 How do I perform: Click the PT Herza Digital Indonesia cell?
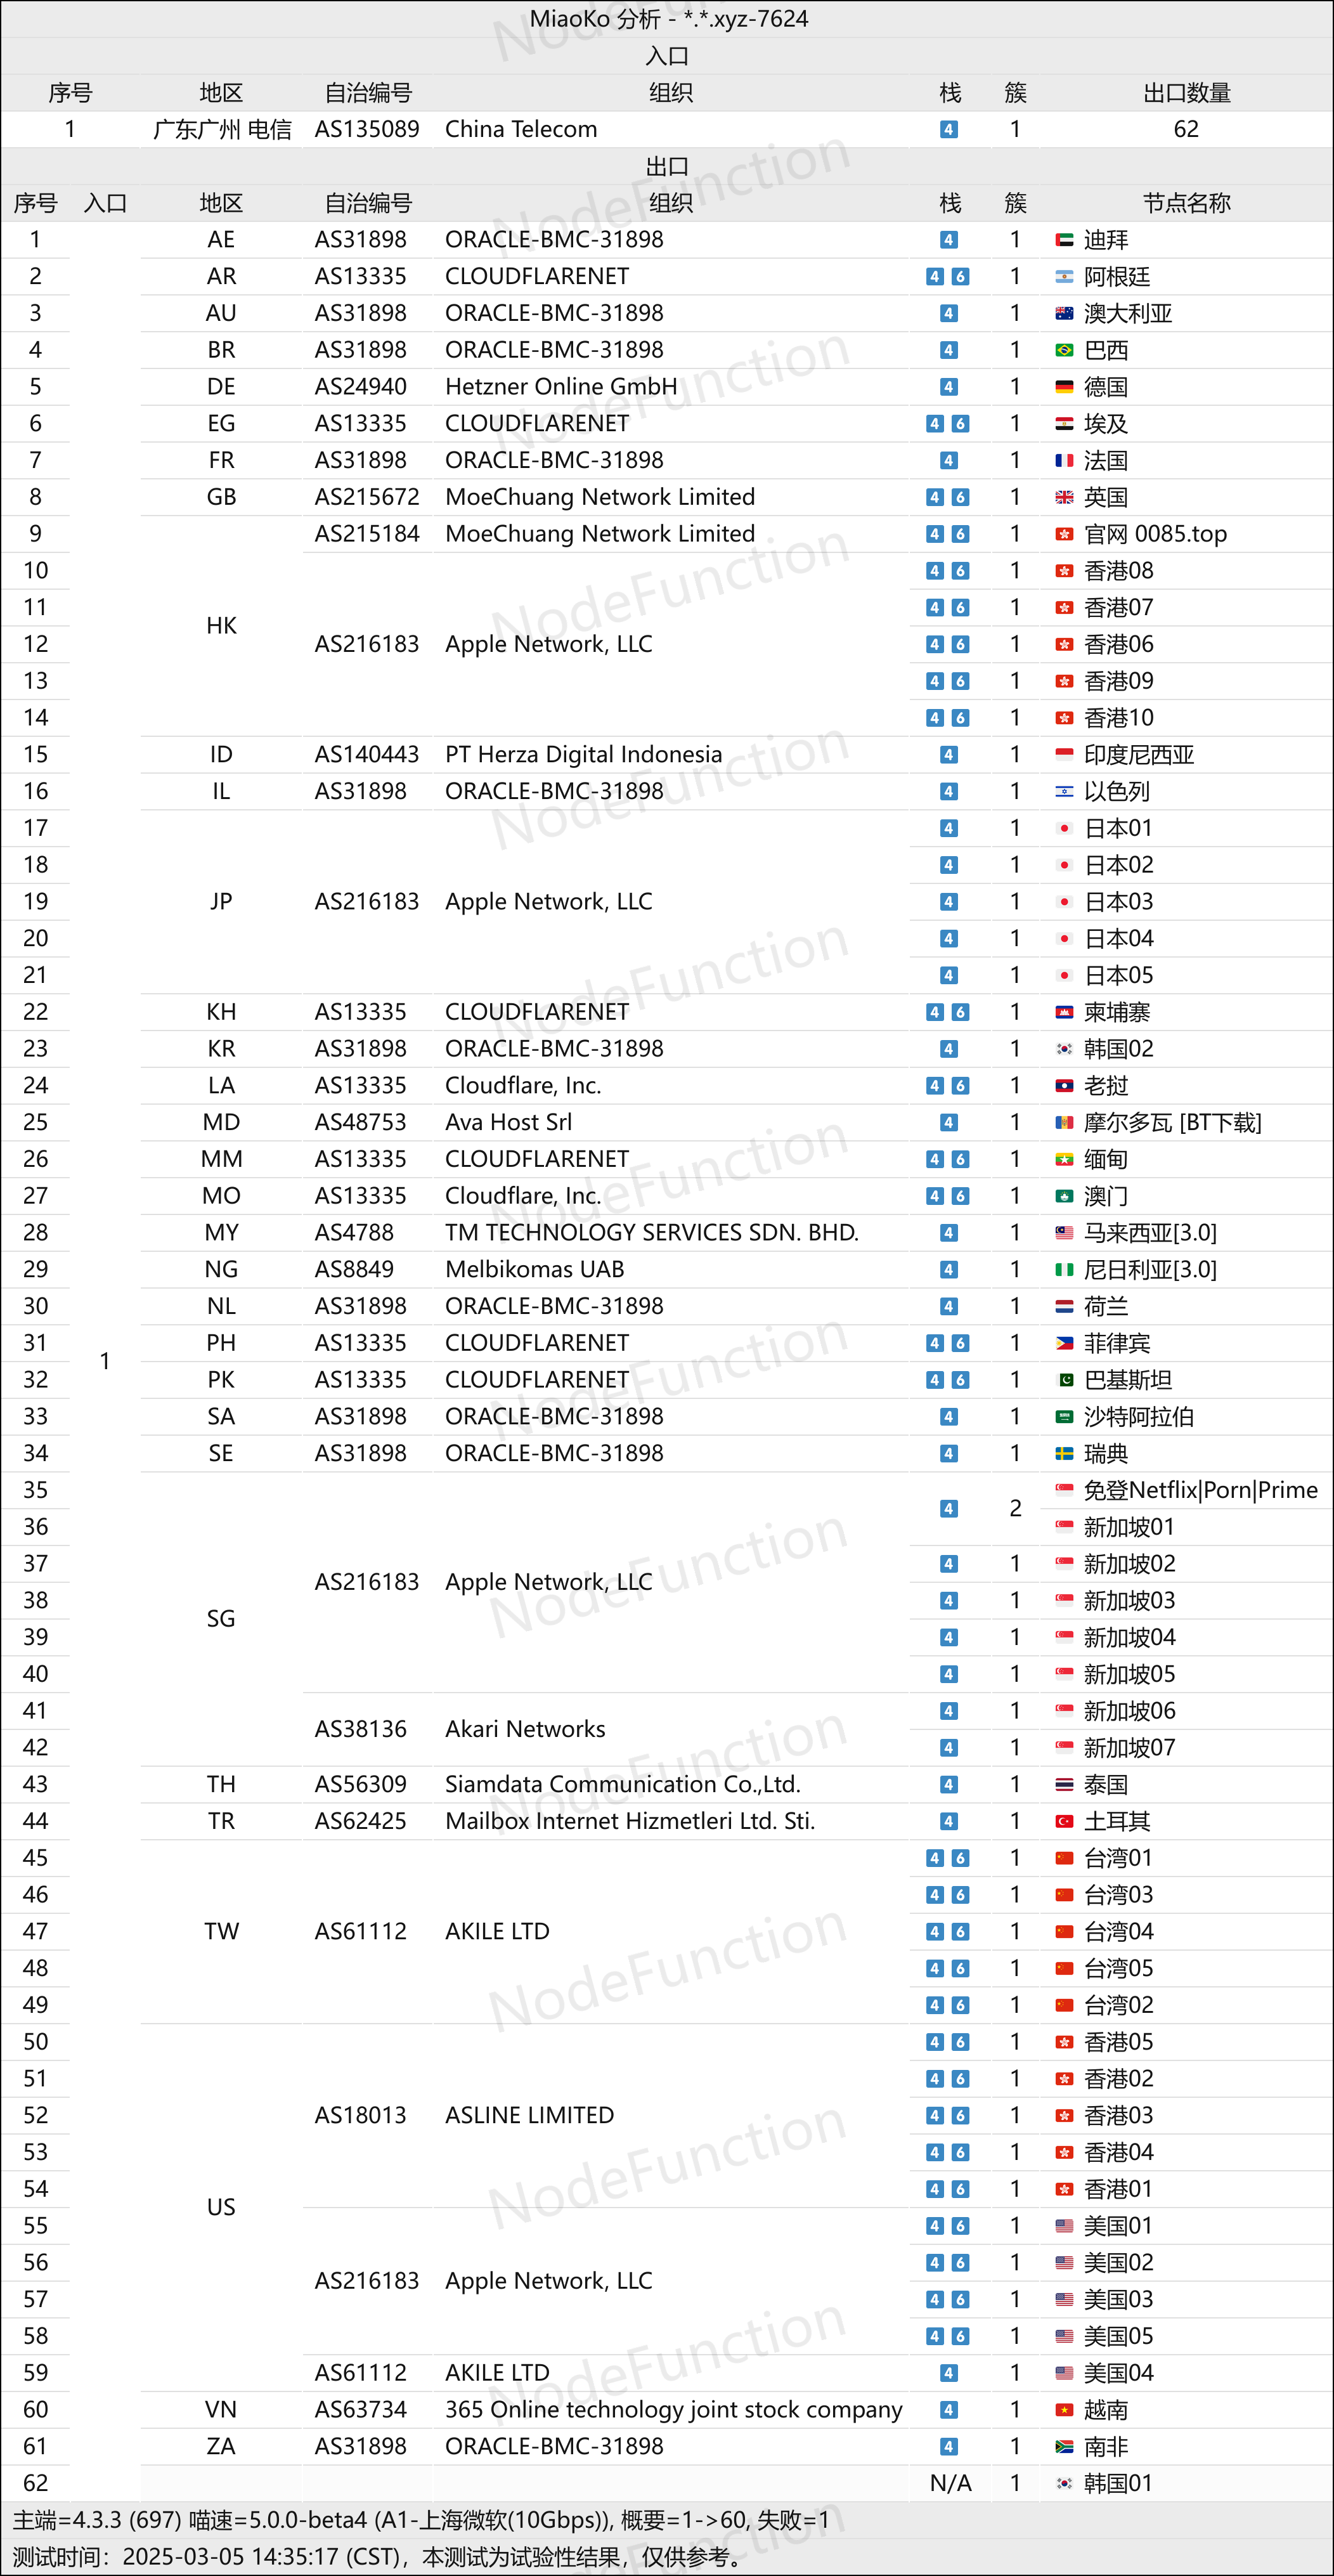pos(583,755)
